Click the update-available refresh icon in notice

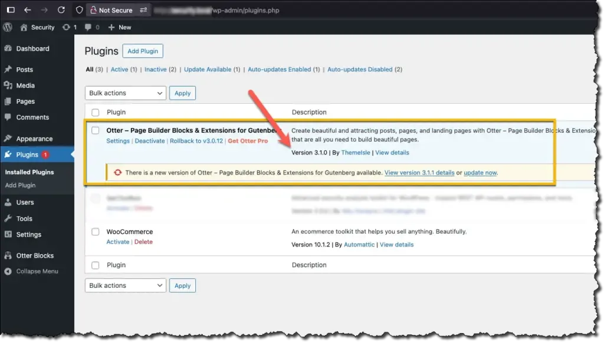(x=117, y=173)
